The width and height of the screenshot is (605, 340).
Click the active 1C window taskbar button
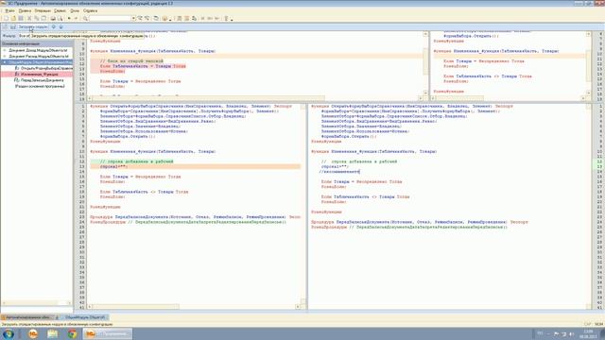tap(107, 333)
